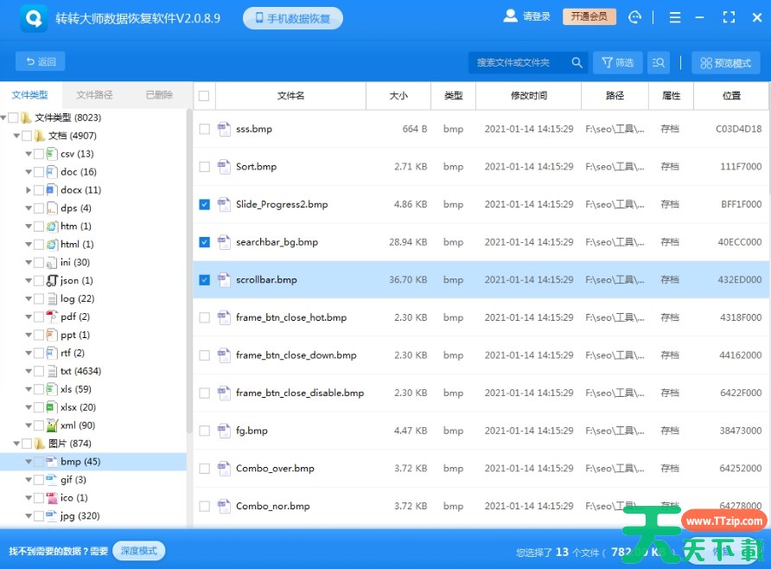This screenshot has height=569, width=771.
Task: Open the 筛选 filter tool
Action: [617, 62]
